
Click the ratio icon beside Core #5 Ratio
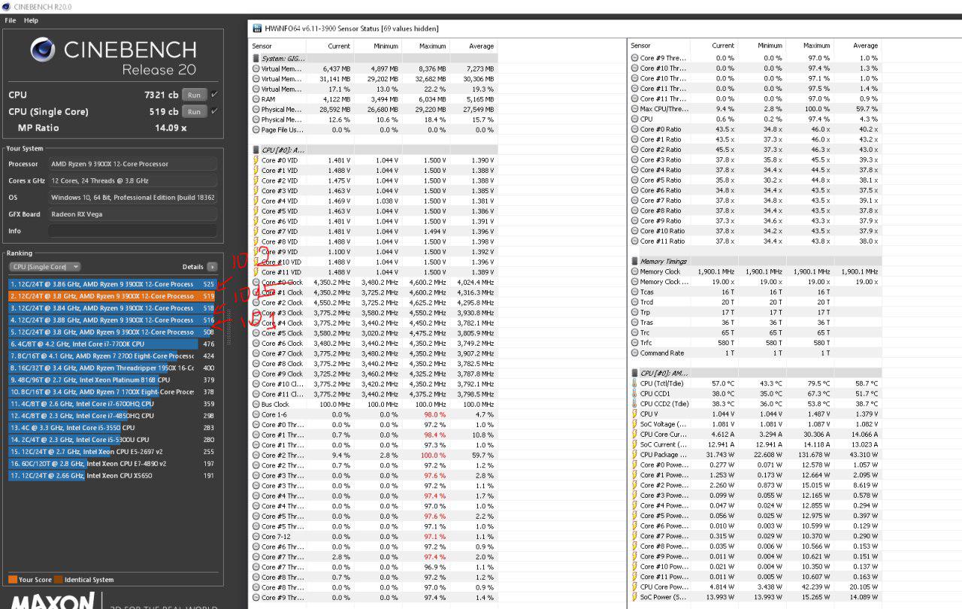click(635, 180)
